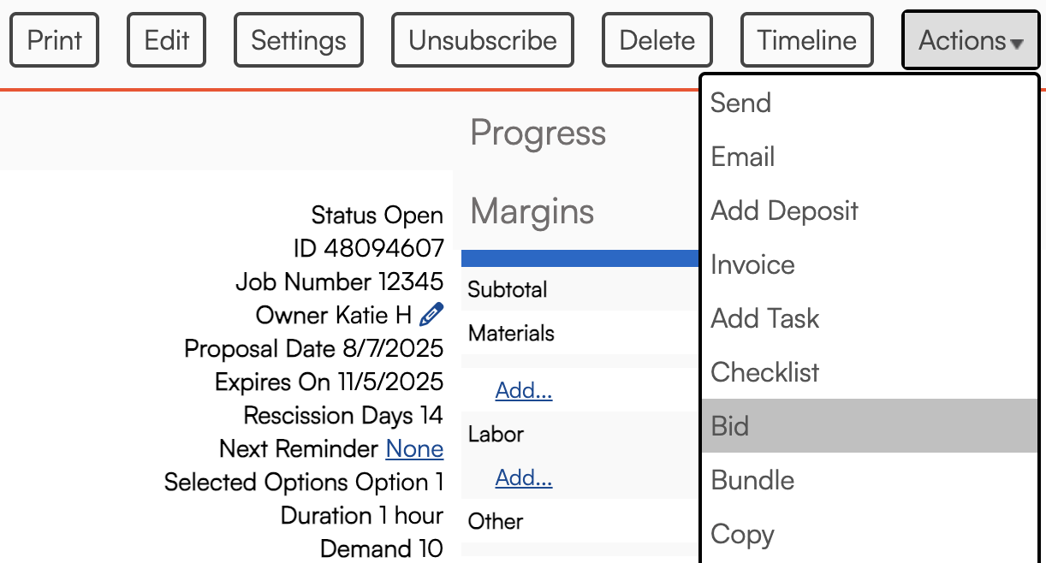
Task: Click Copy in the Actions menu
Action: (742, 534)
